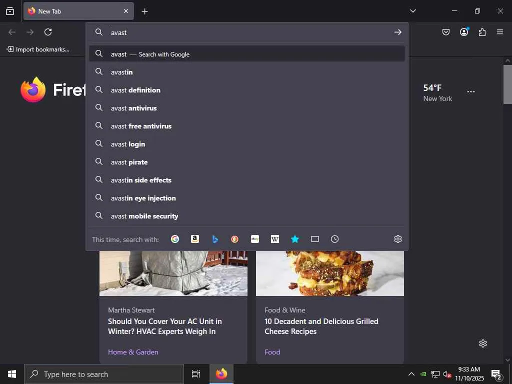Show hidden system tray icons chevron
Viewport: 512px width, 384px height.
(411, 374)
